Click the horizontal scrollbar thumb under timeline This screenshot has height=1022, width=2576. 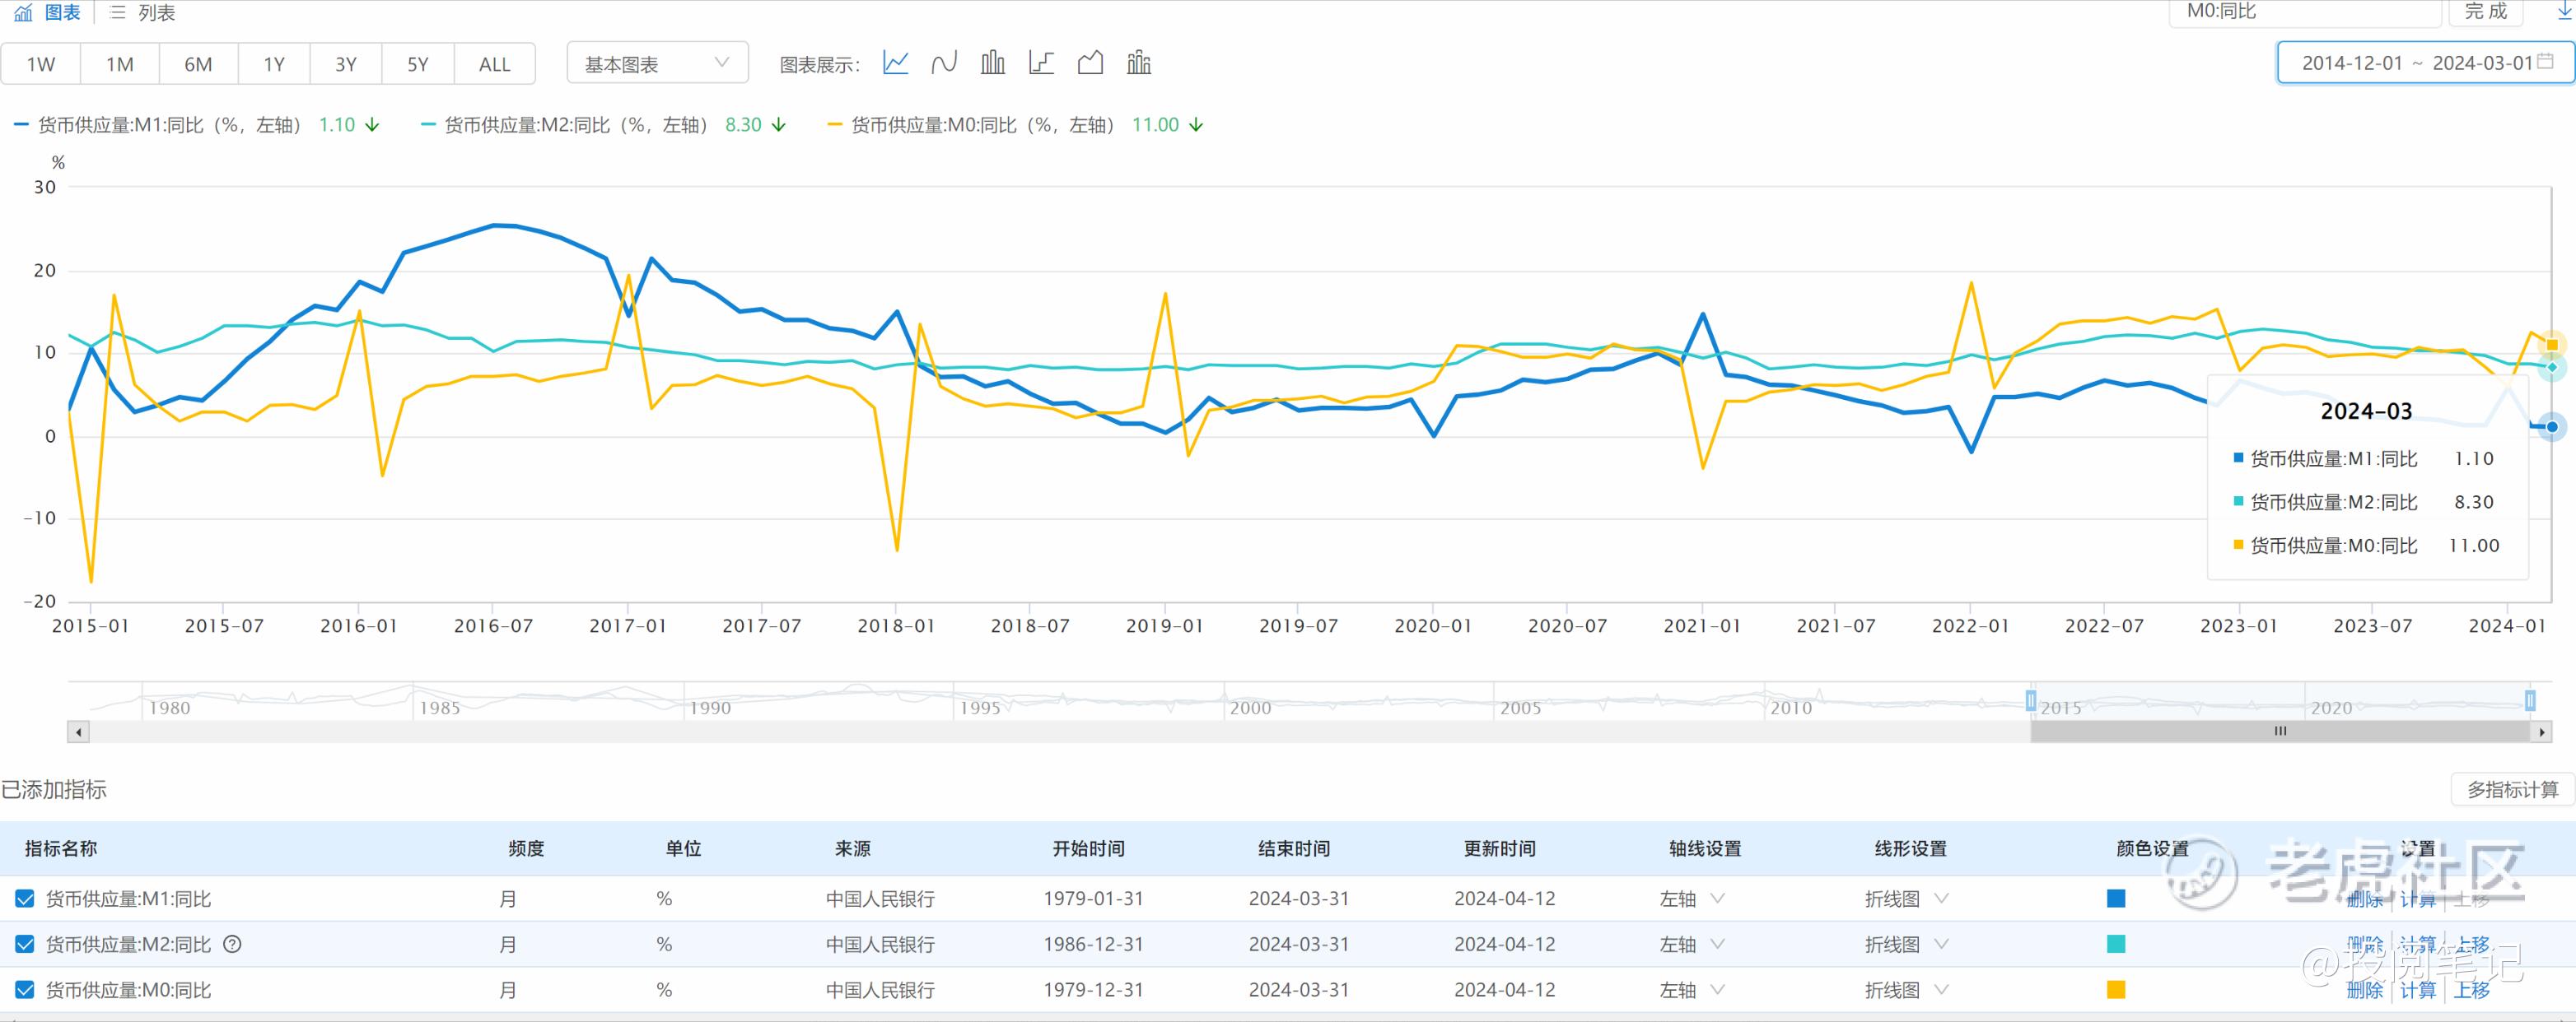pos(2281,732)
